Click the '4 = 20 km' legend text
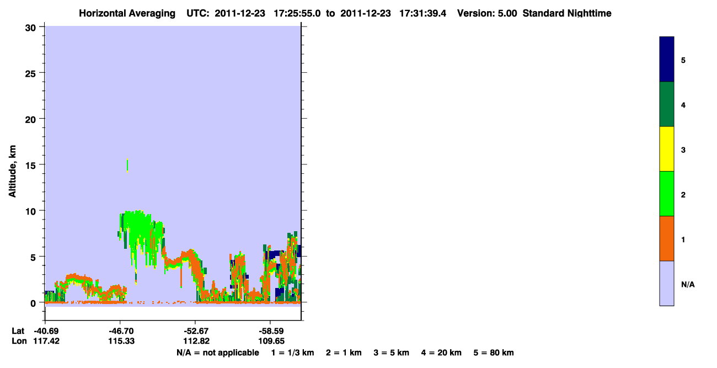The width and height of the screenshot is (717, 368). (441, 353)
